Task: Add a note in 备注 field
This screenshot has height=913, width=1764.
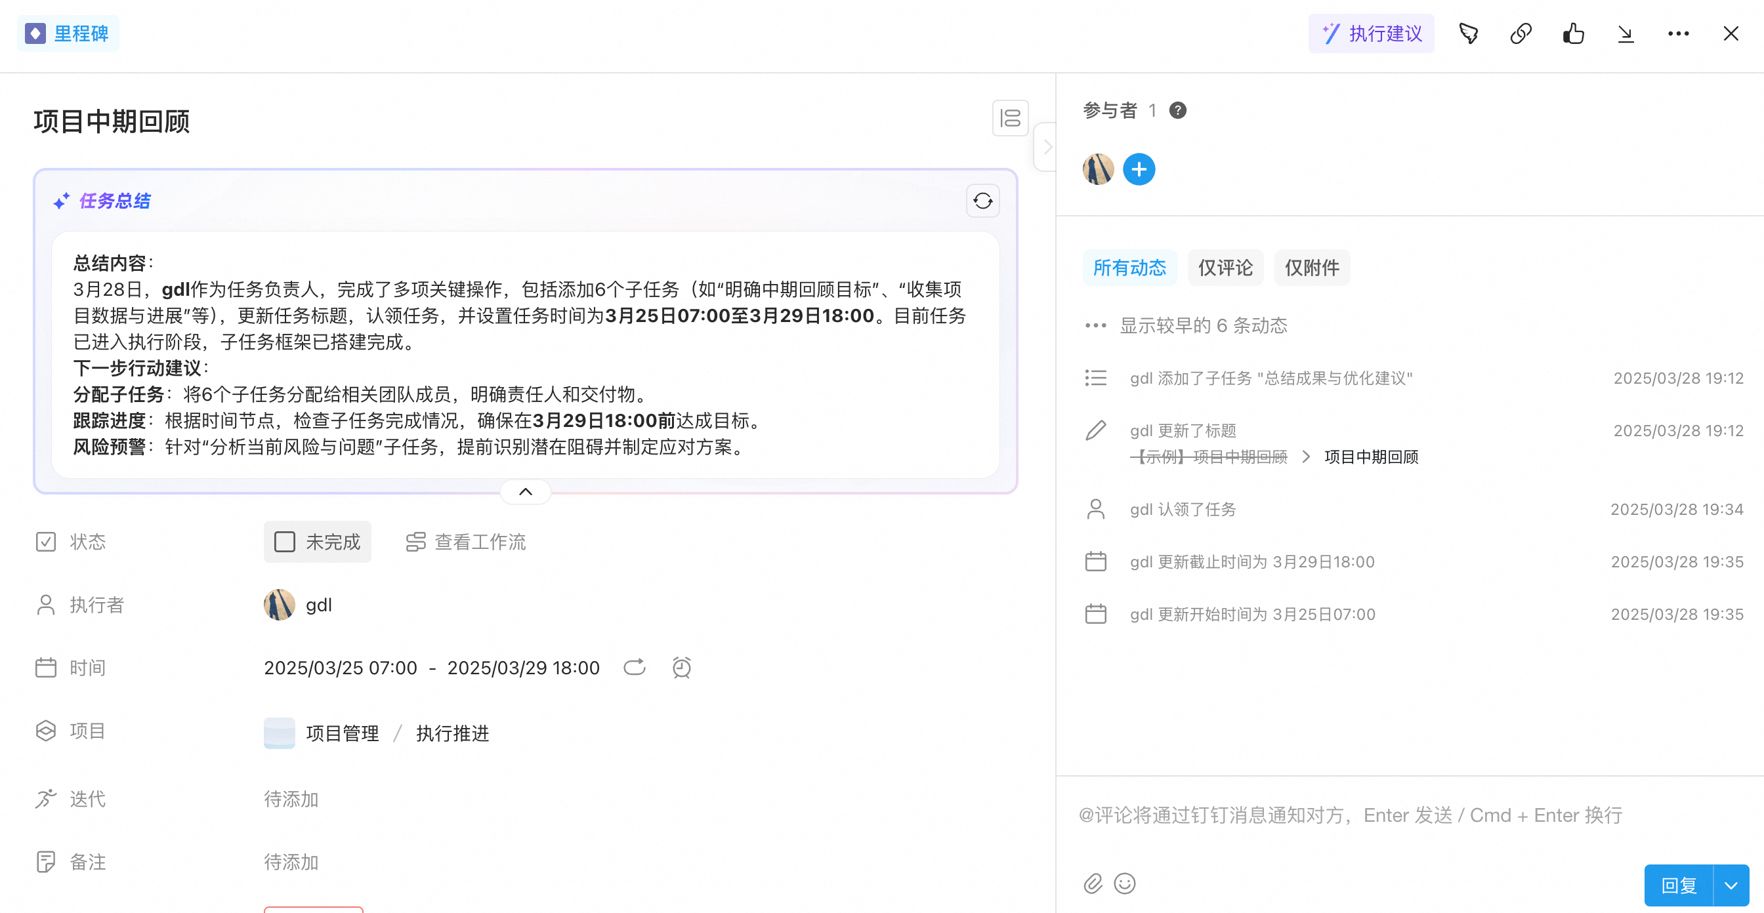Action: tap(291, 862)
